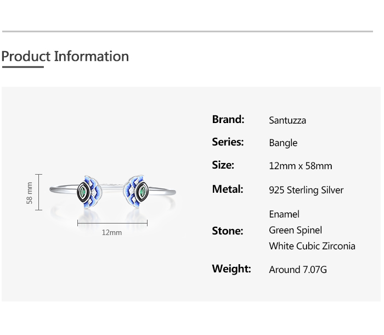Click the 12mm width label under bangle
Viewport: 384px width, 335px height.
tap(112, 233)
